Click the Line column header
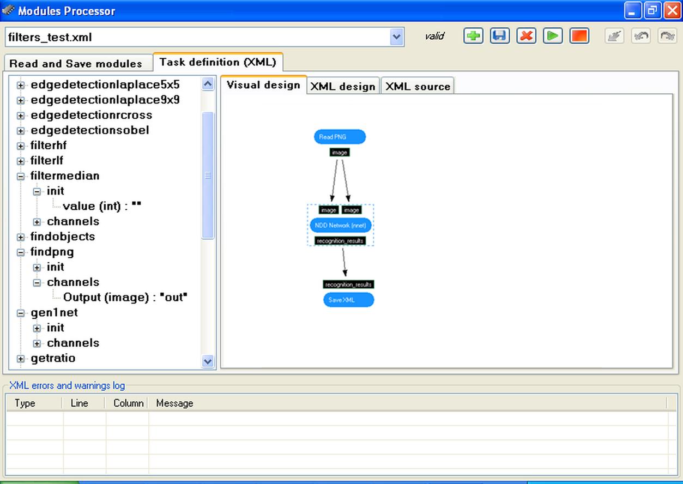The height and width of the screenshot is (484, 683). click(x=84, y=403)
